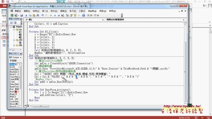Screen dimensions: 212x119
Task: Close the properties B3 panel
Action: pyautogui.click(x=21, y=54)
